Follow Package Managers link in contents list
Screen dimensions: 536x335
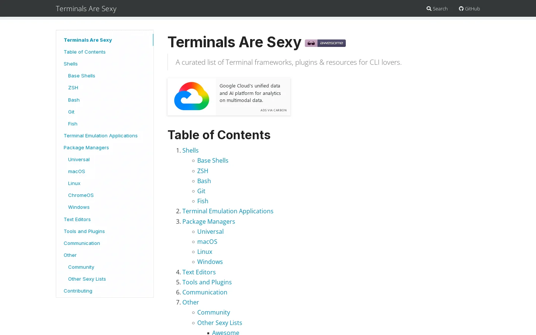[209, 221]
